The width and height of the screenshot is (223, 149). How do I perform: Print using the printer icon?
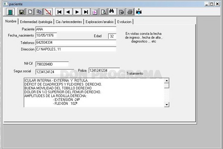130,12
